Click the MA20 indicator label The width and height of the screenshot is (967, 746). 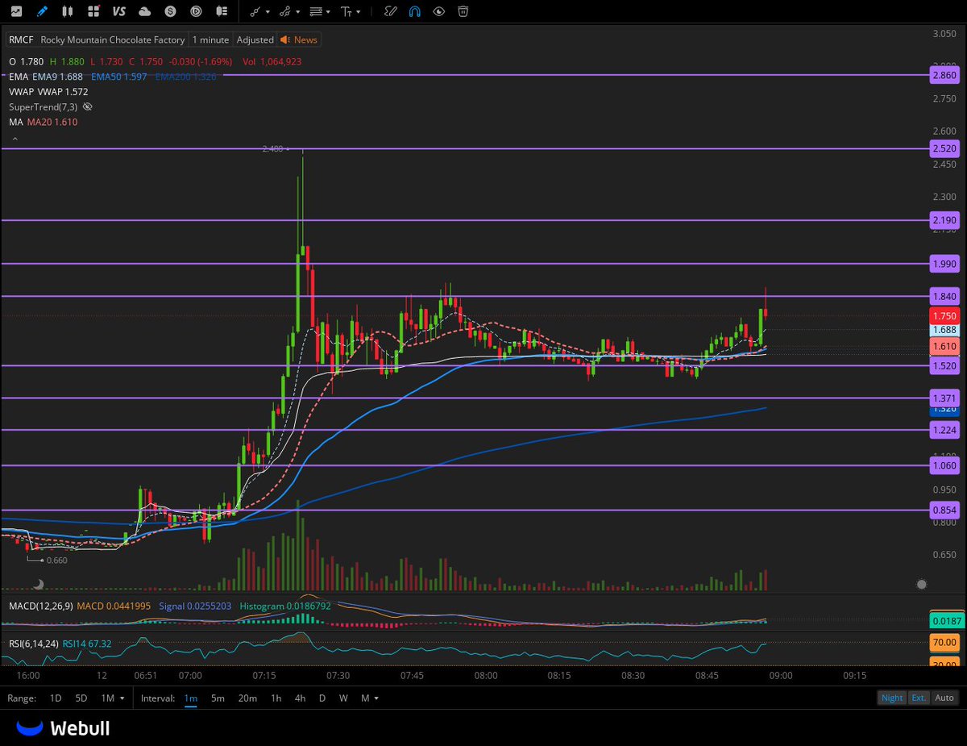(x=52, y=122)
